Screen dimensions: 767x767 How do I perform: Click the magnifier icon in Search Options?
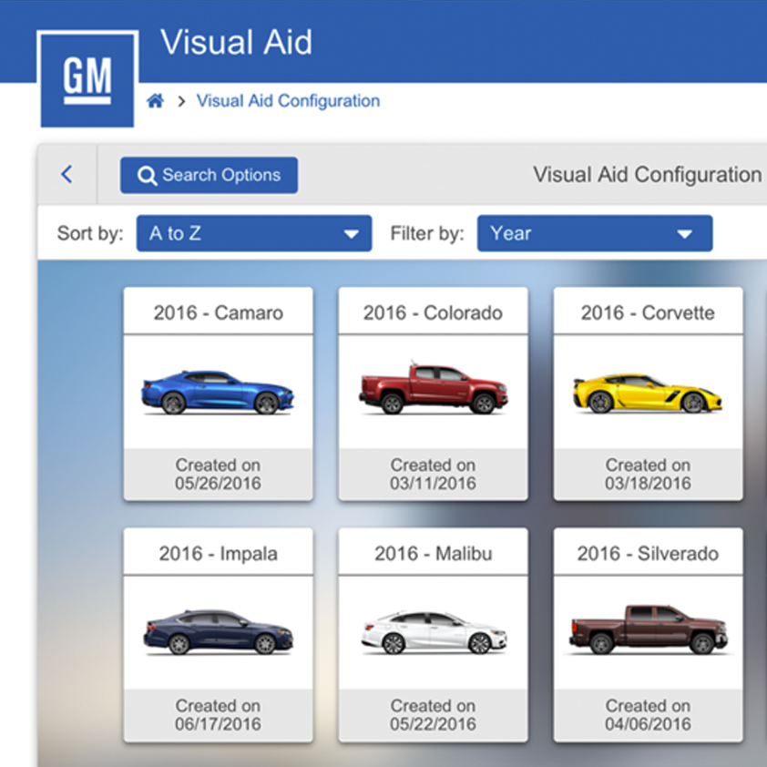148,176
